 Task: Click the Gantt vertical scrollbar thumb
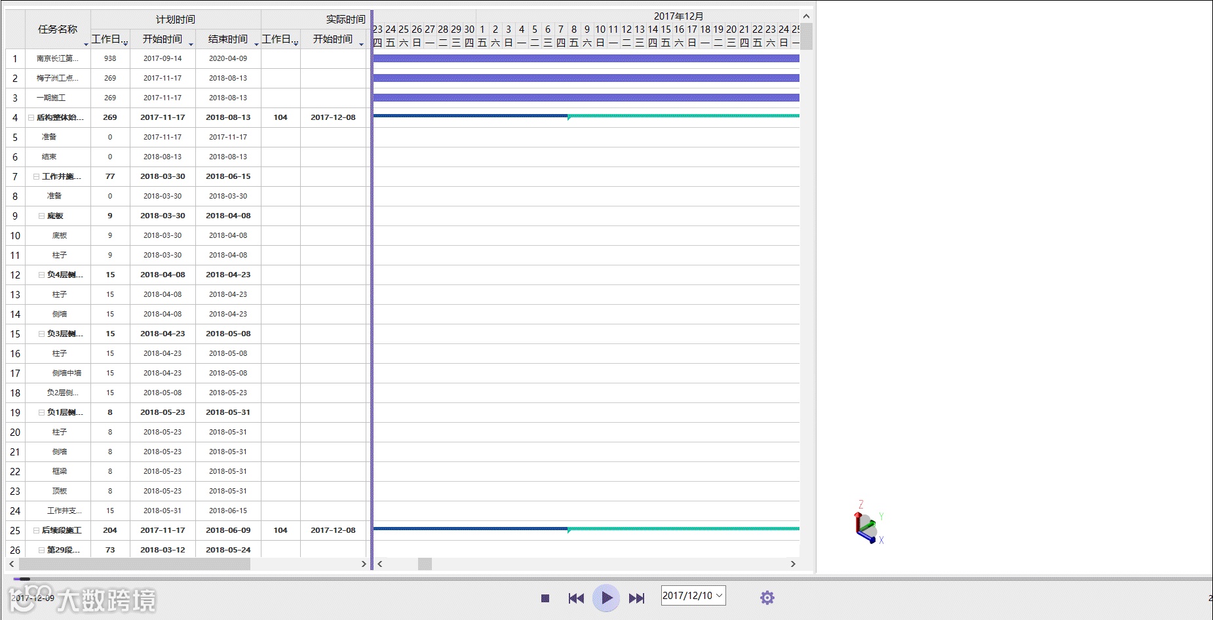pos(806,36)
